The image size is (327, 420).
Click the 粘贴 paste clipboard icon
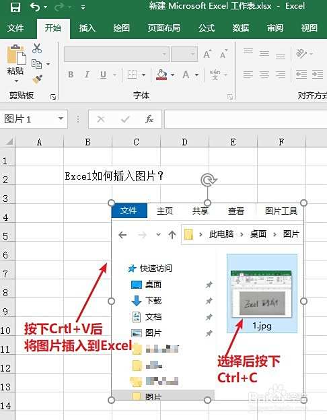16,55
